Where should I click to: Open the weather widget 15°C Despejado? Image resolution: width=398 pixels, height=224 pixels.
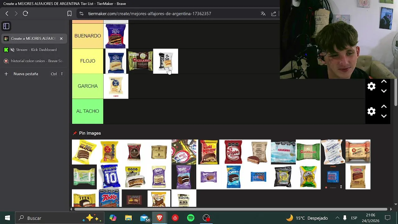tap(307, 218)
